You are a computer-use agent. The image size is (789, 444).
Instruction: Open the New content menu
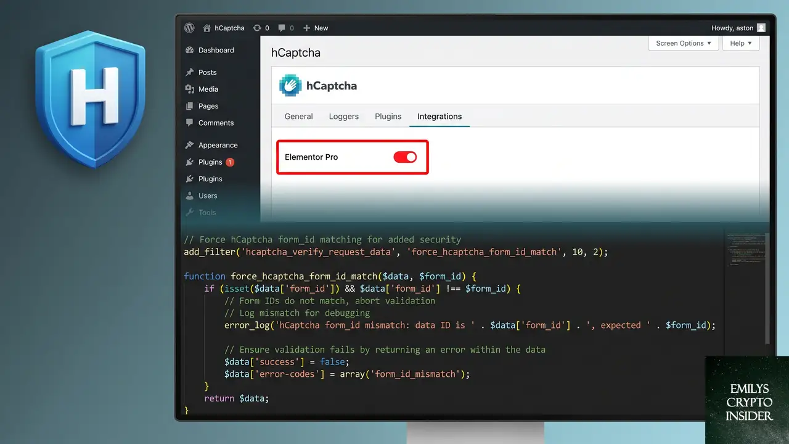click(x=316, y=28)
